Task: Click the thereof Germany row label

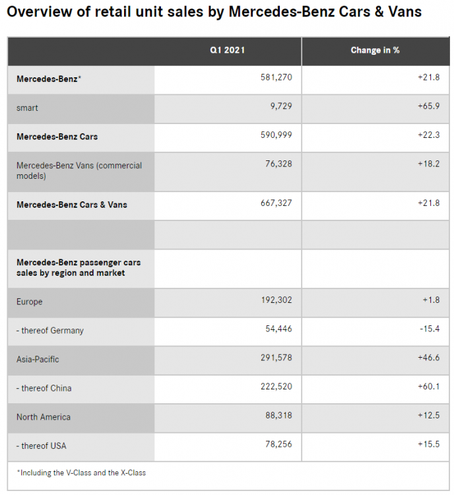Action: click(50, 330)
